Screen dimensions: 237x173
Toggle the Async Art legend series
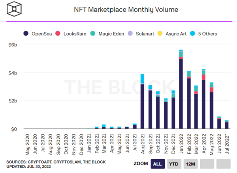172,33
